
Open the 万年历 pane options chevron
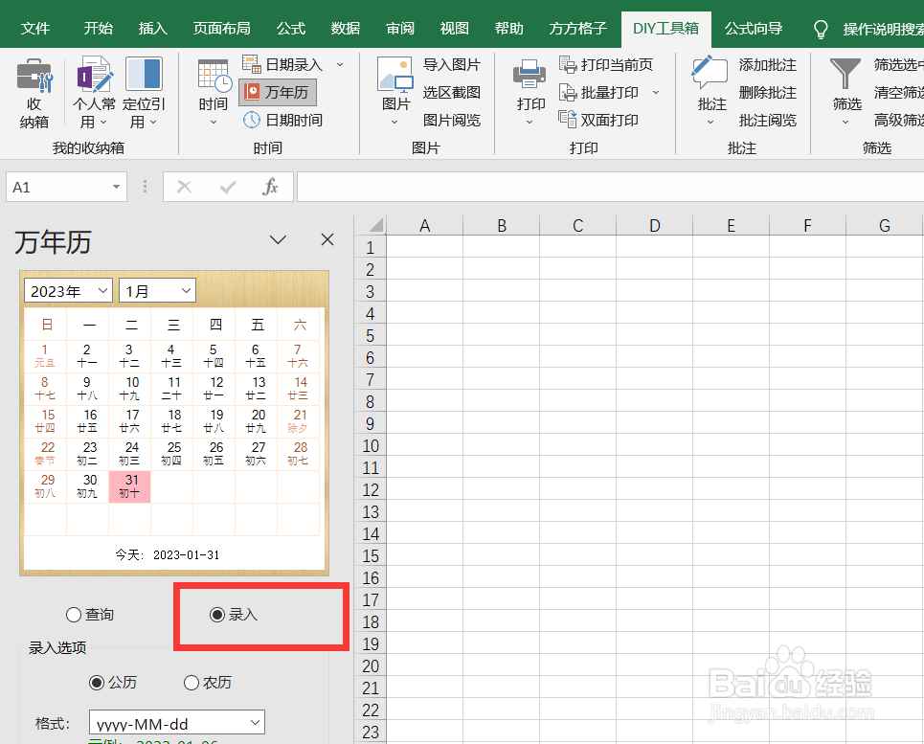point(278,239)
